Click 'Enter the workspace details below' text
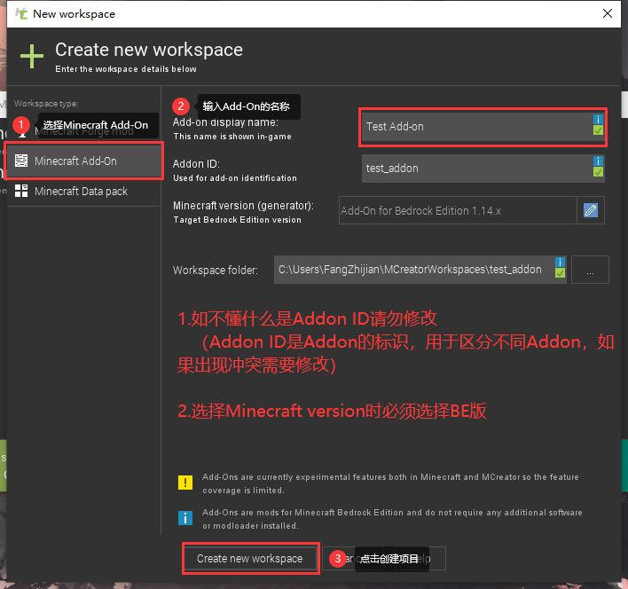This screenshot has width=628, height=589. pyautogui.click(x=126, y=69)
